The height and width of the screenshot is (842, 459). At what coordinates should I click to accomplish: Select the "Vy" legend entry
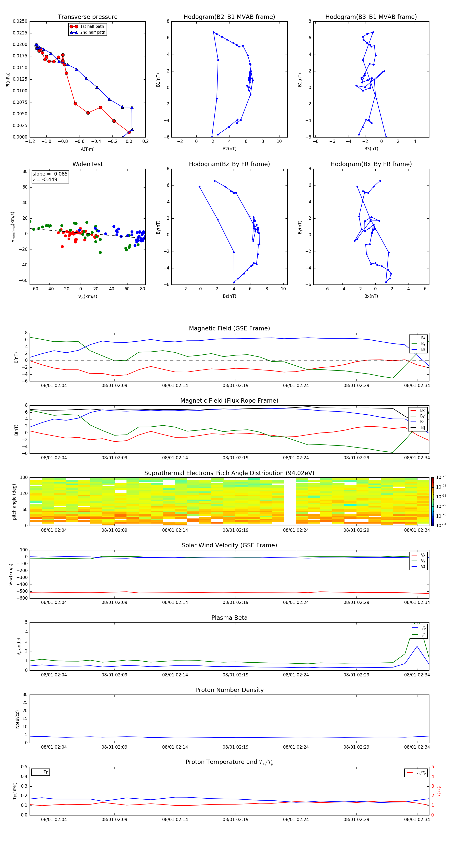(x=418, y=561)
